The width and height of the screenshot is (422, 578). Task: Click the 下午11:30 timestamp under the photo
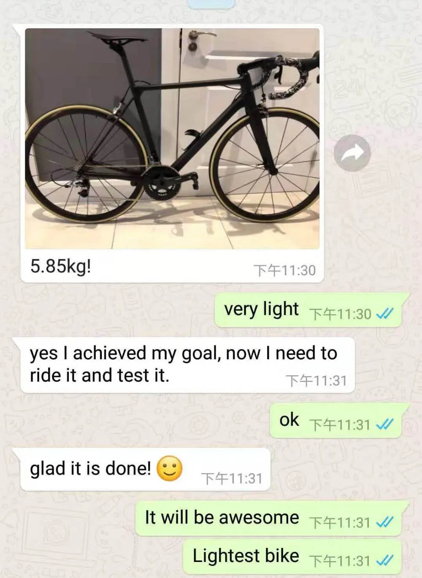point(284,270)
